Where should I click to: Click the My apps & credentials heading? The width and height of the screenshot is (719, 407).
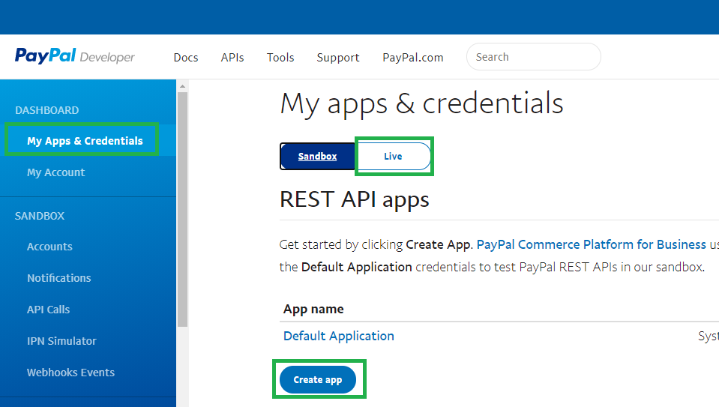pyautogui.click(x=421, y=103)
